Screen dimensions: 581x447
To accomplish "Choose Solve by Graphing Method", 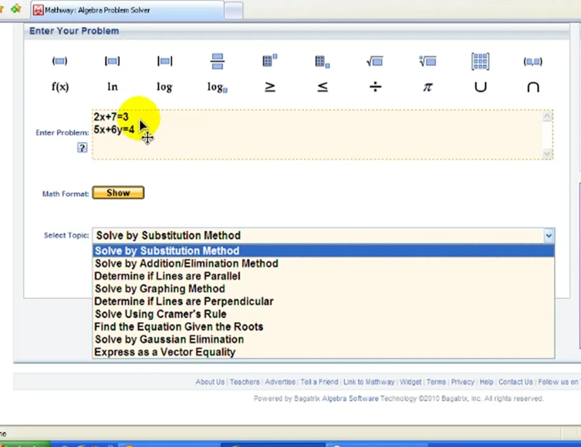I will [x=323, y=288].
